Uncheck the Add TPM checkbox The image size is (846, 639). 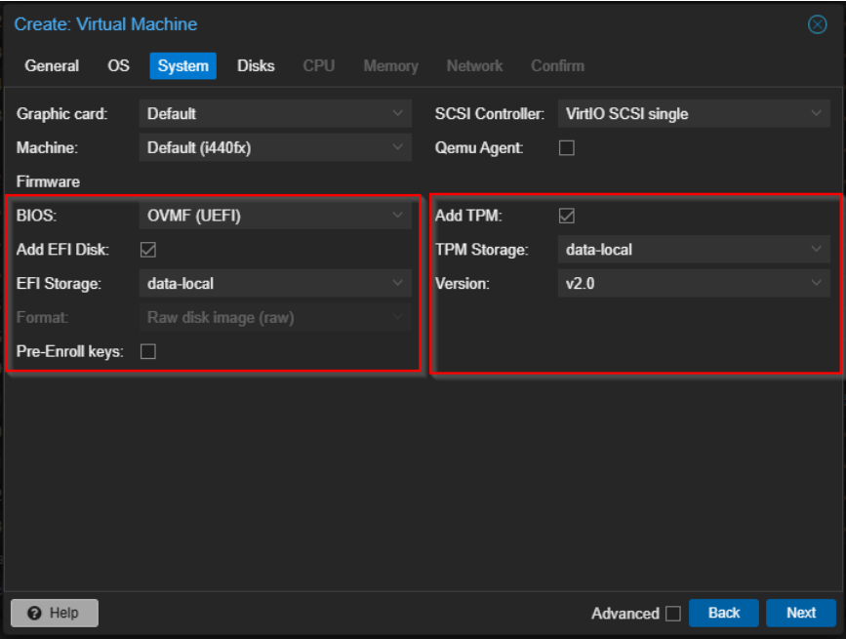[566, 216]
